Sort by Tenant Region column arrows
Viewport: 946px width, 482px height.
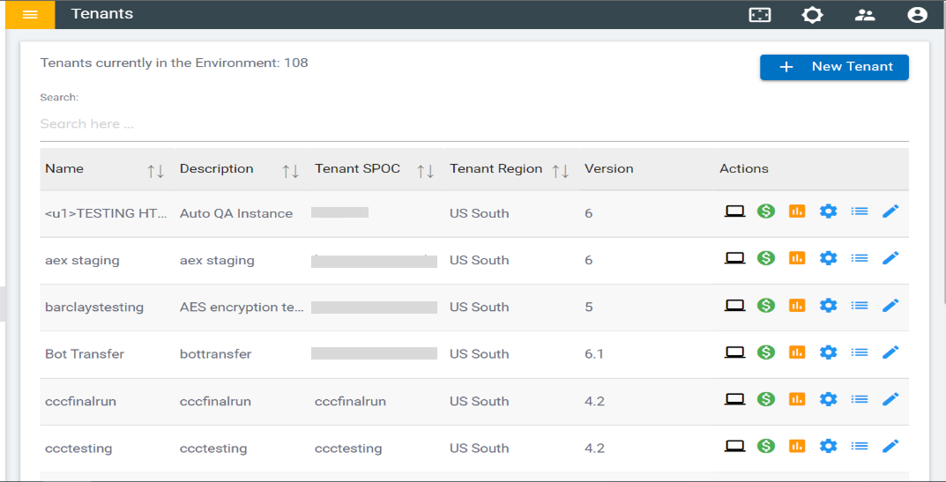point(560,170)
